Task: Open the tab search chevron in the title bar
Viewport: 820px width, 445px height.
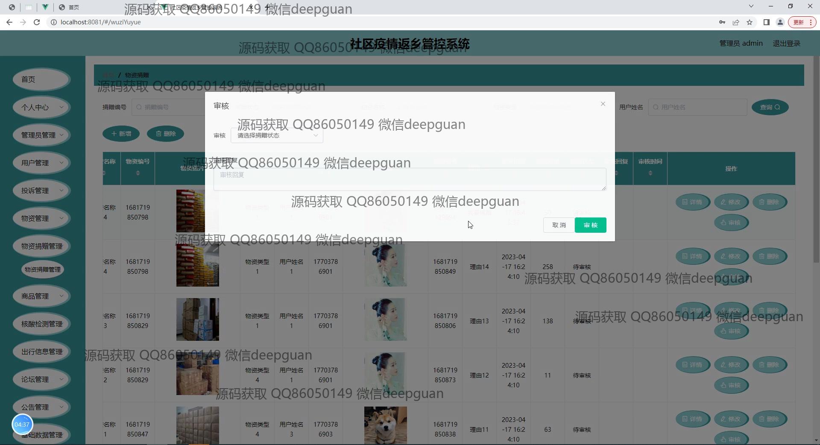Action: point(751,6)
